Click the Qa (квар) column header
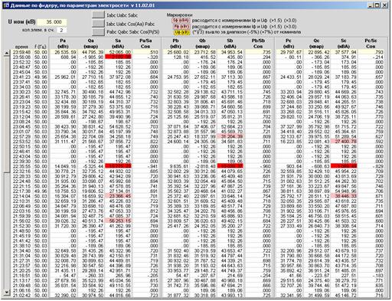 (x=90, y=44)
